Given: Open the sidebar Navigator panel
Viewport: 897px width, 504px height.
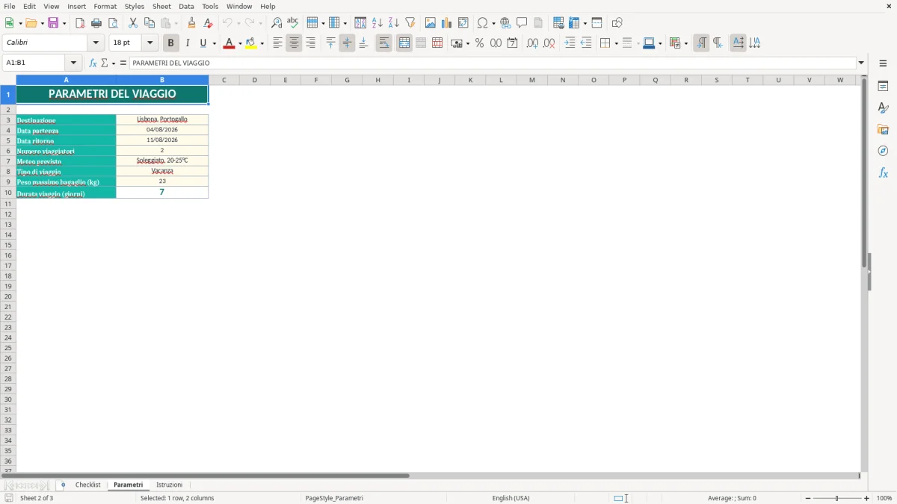Looking at the screenshot, I should pos(883,151).
